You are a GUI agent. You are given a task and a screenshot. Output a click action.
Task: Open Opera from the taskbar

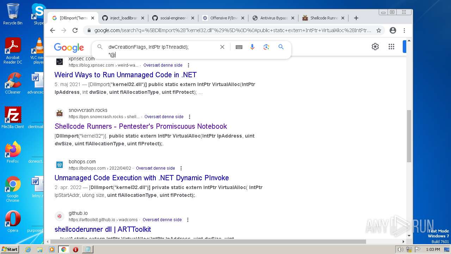[75, 249]
